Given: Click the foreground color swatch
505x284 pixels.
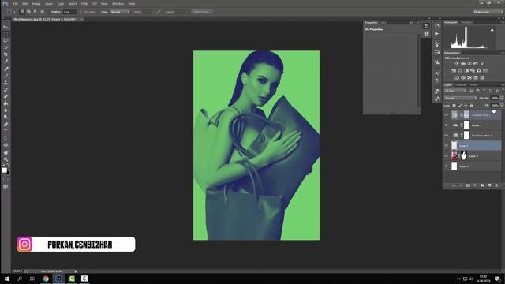Looking at the screenshot, I should (4, 170).
